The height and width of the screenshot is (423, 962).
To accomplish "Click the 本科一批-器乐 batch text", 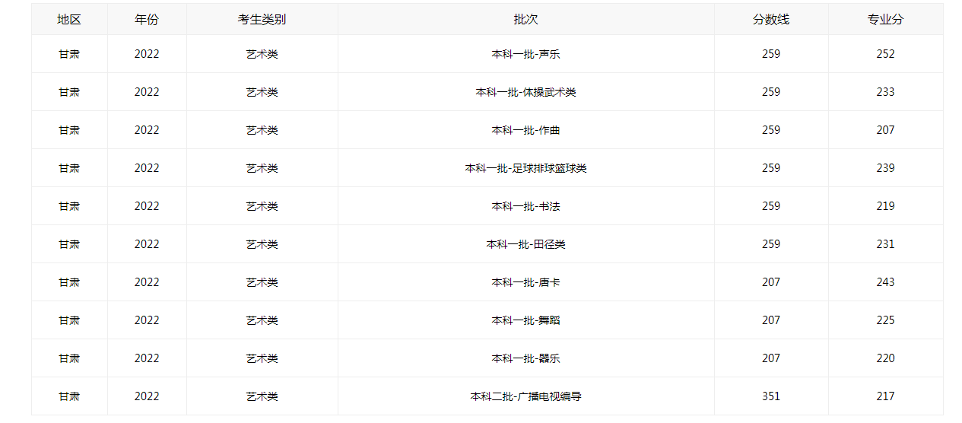I will click(x=525, y=358).
